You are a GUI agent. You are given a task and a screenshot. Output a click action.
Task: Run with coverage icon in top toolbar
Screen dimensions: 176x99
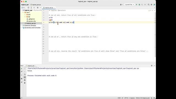[x=142, y=5]
